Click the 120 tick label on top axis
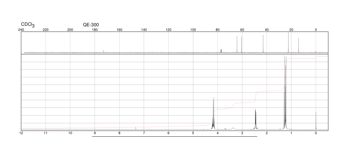This screenshot has width=351, height=151. pos(169,30)
